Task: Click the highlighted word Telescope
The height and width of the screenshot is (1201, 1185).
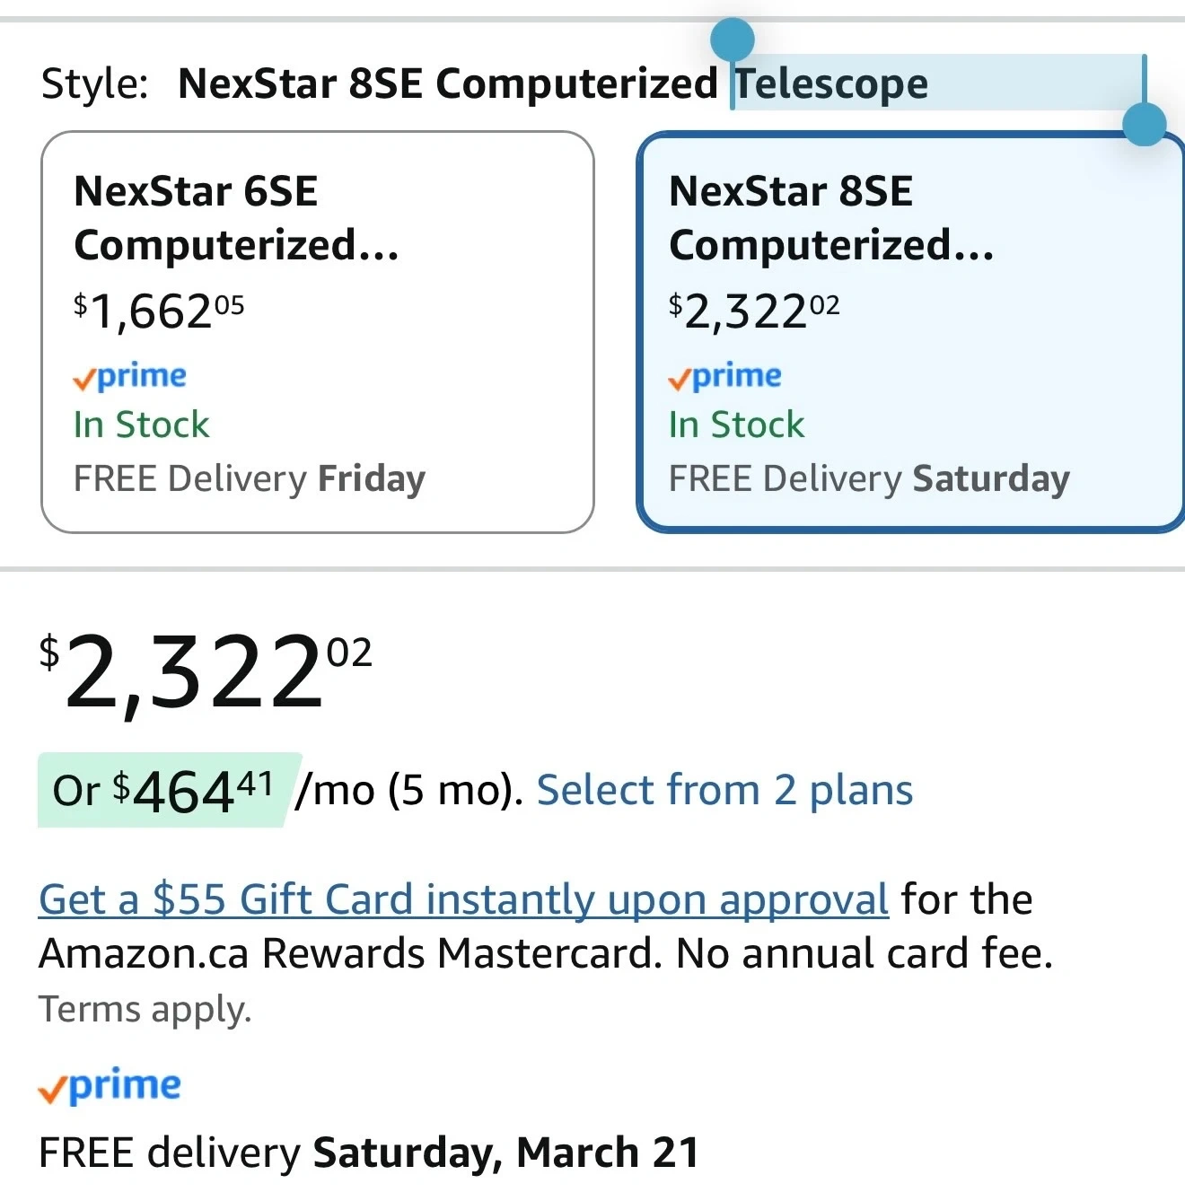Action: click(832, 83)
